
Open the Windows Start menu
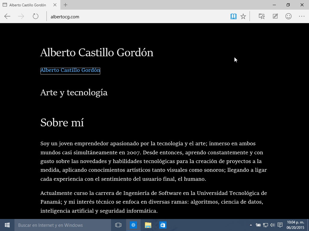7,225
